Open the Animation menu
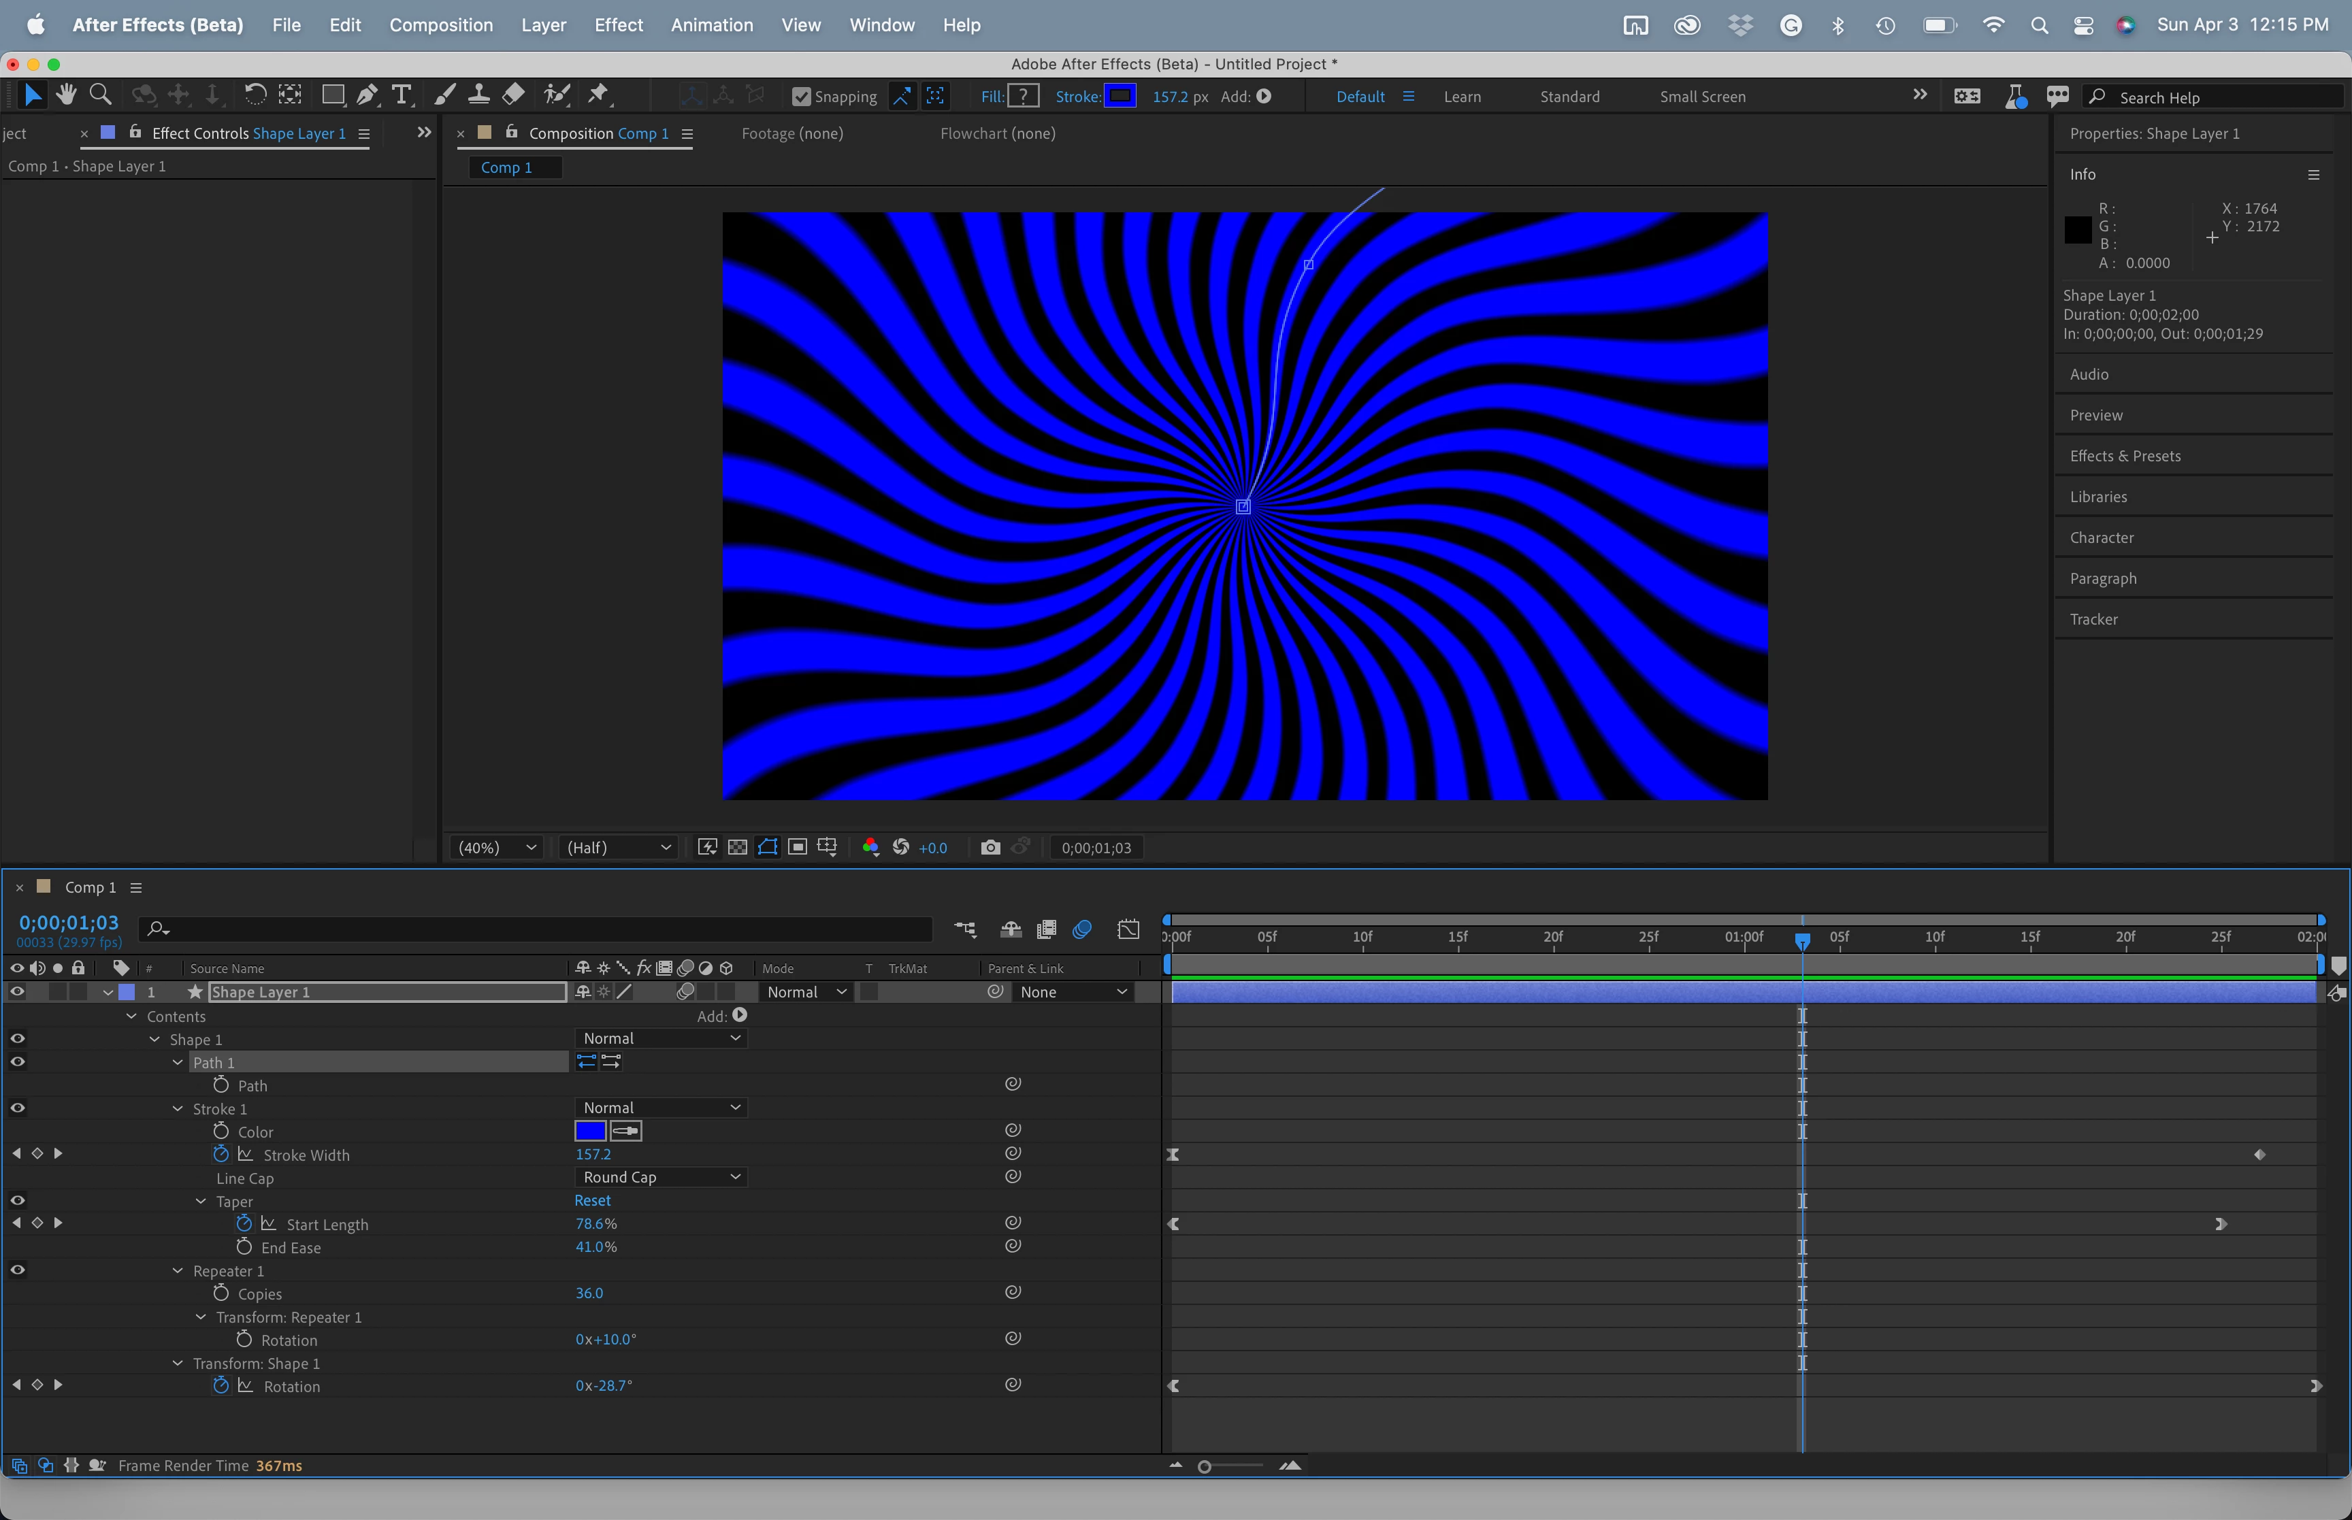This screenshot has height=1520, width=2352. 710,24
